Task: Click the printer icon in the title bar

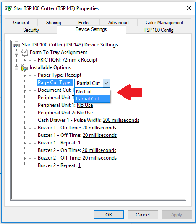Action: click(8, 8)
